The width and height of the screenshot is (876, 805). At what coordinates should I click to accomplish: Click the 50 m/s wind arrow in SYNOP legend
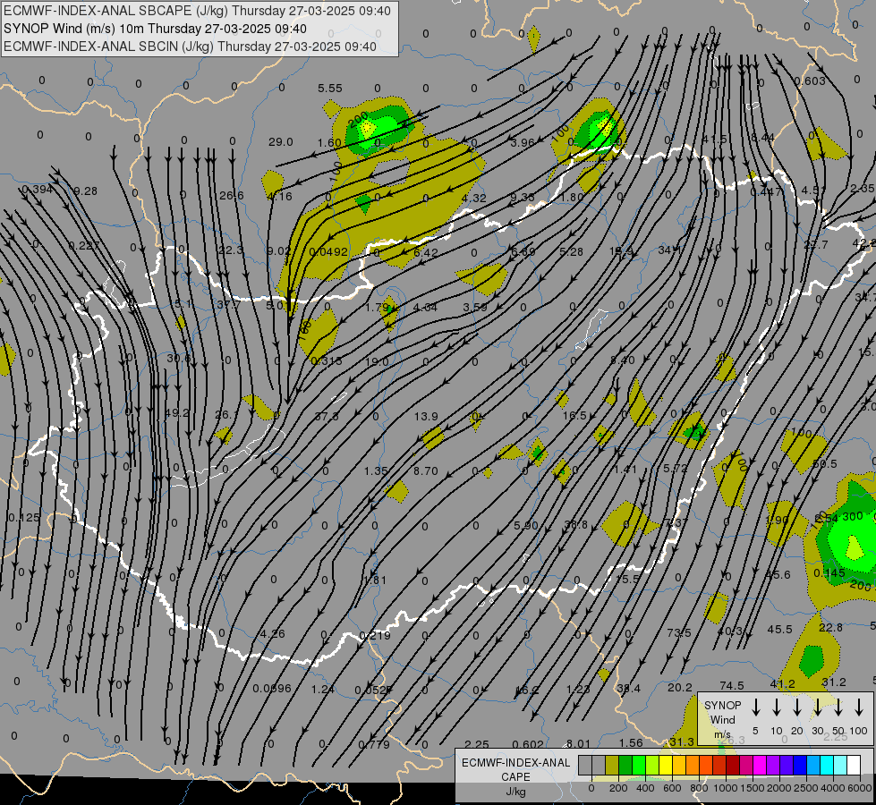[x=838, y=708]
